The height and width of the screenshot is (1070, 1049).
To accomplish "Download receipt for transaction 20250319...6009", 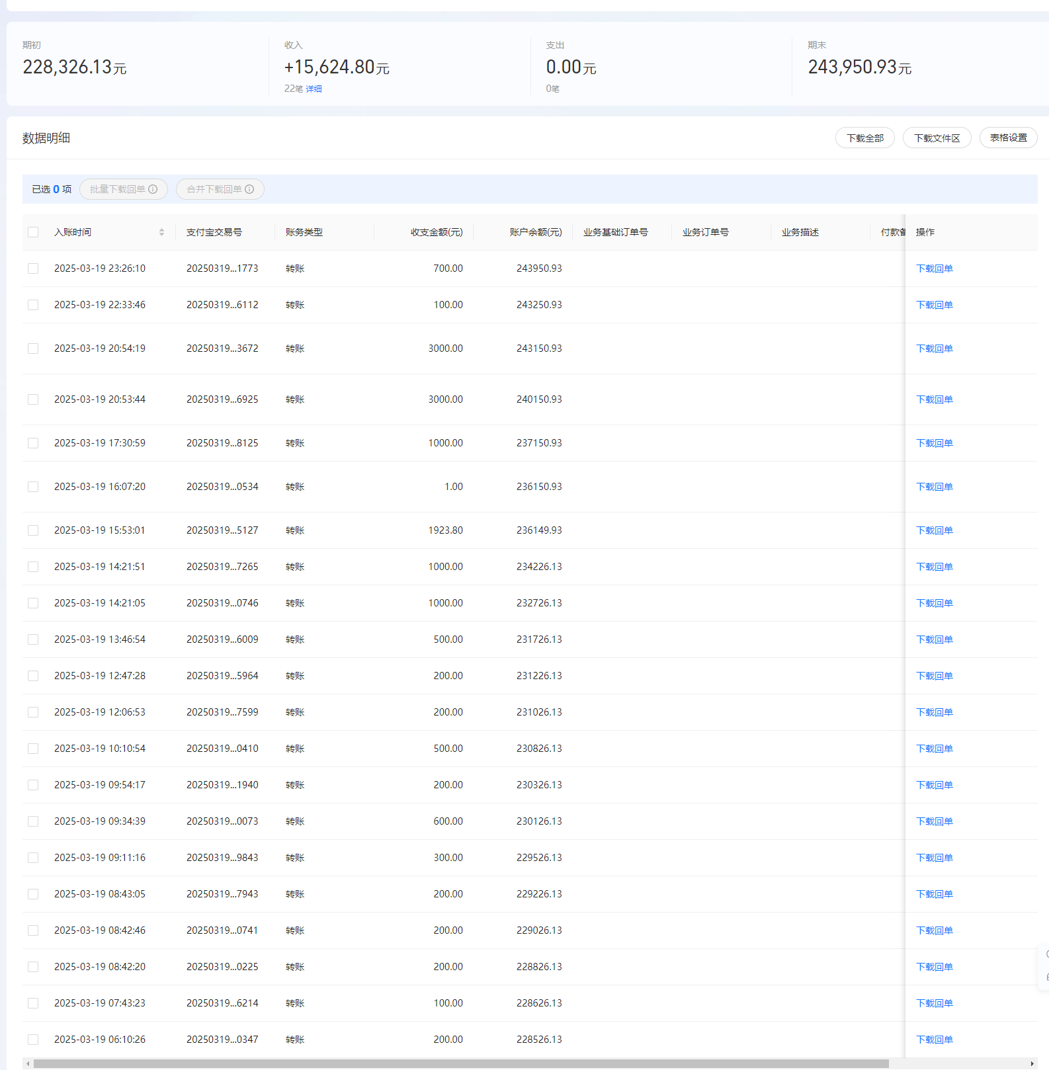I will pyautogui.click(x=934, y=639).
